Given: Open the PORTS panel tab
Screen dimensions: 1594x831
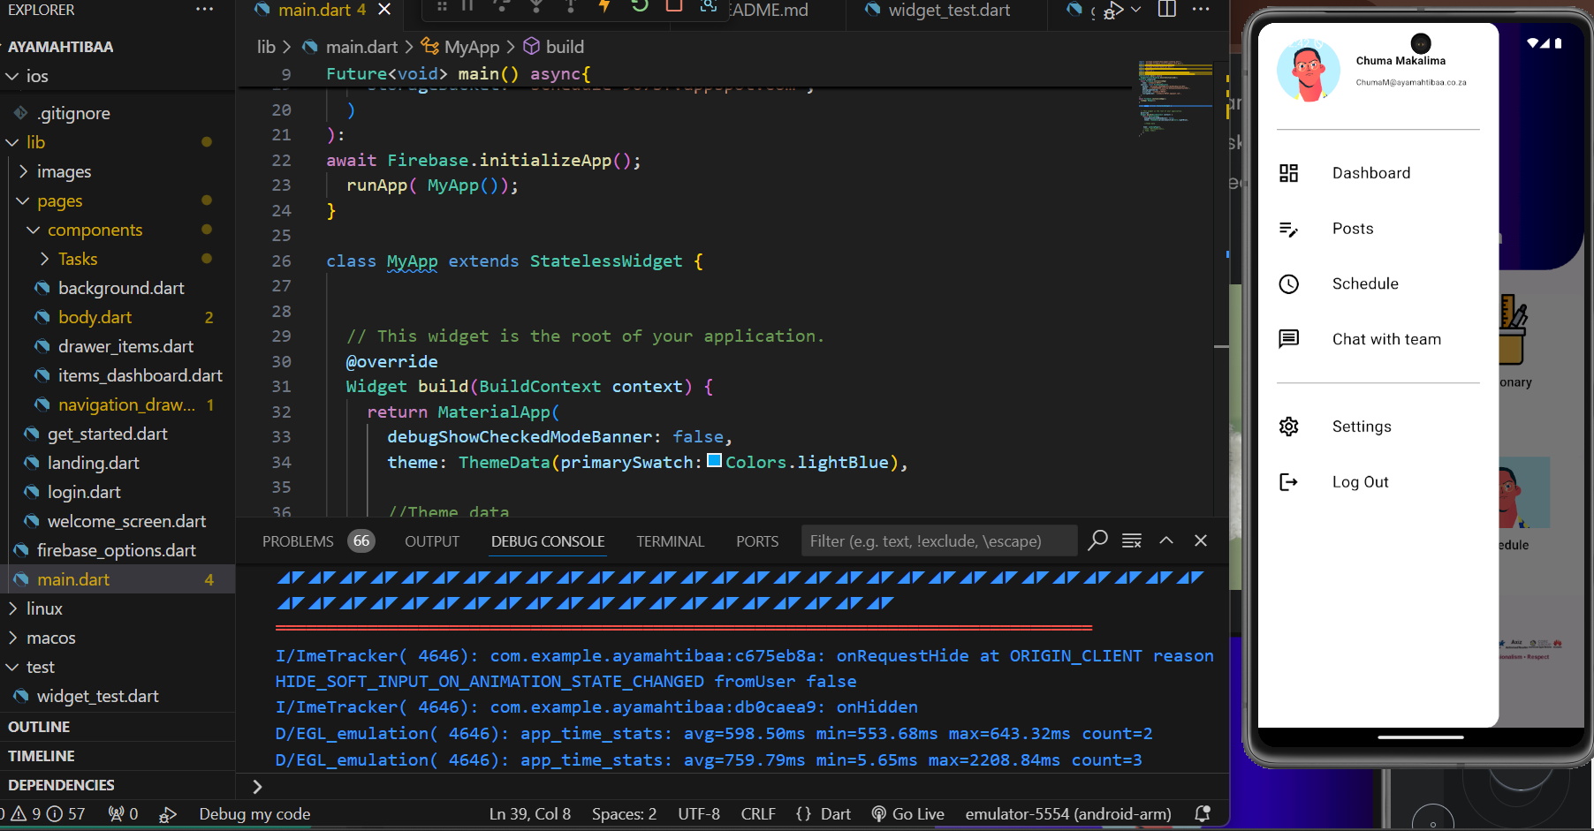Looking at the screenshot, I should 757,541.
